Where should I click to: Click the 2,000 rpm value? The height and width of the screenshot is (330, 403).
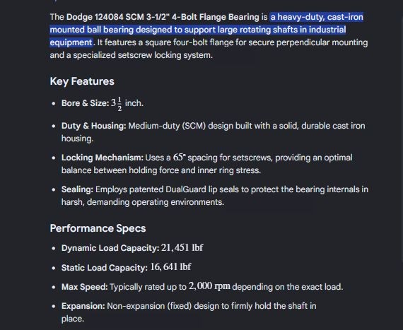click(x=209, y=286)
